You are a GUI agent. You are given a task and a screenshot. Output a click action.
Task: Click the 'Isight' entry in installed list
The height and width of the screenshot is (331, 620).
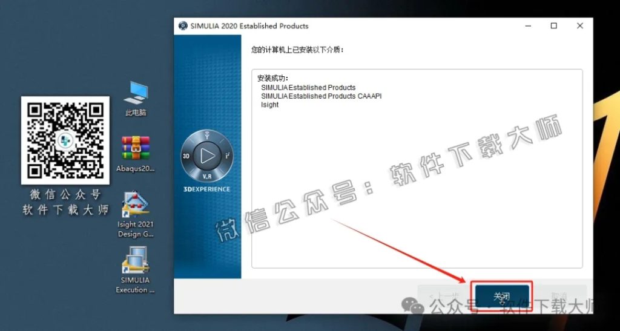pos(269,105)
